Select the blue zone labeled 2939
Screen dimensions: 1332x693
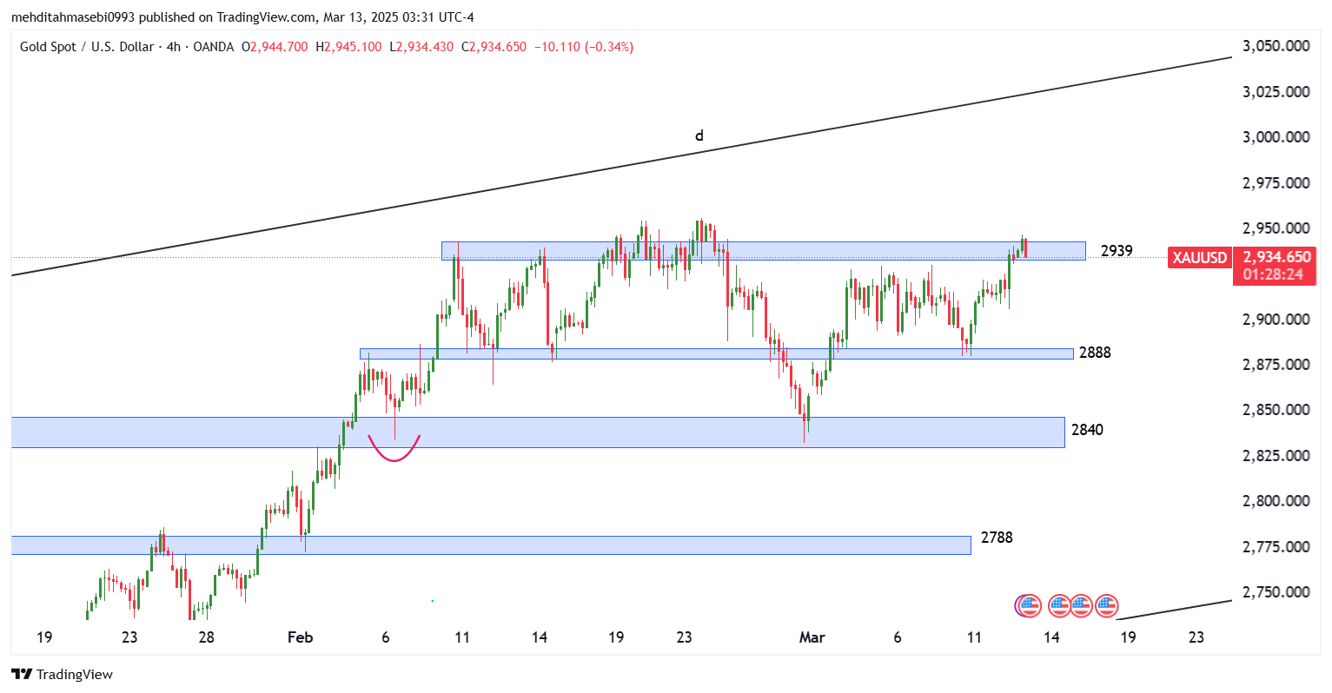click(764, 251)
